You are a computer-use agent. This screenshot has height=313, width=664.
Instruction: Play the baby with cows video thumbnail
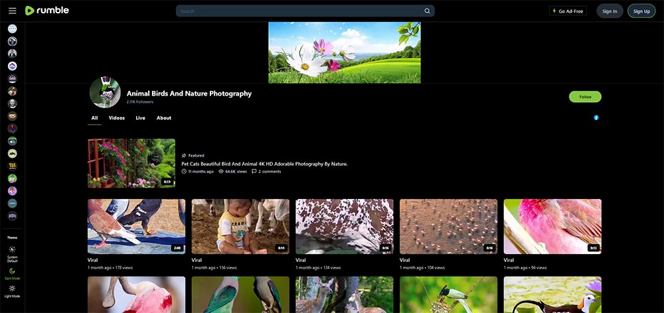[240, 226]
